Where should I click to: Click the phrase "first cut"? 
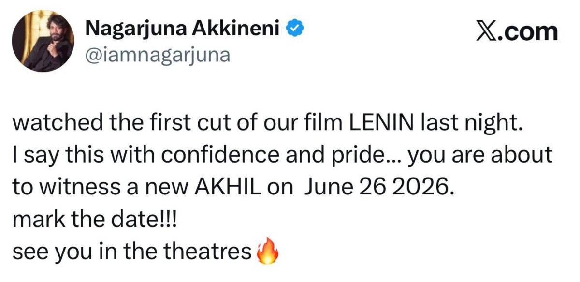click(x=186, y=122)
